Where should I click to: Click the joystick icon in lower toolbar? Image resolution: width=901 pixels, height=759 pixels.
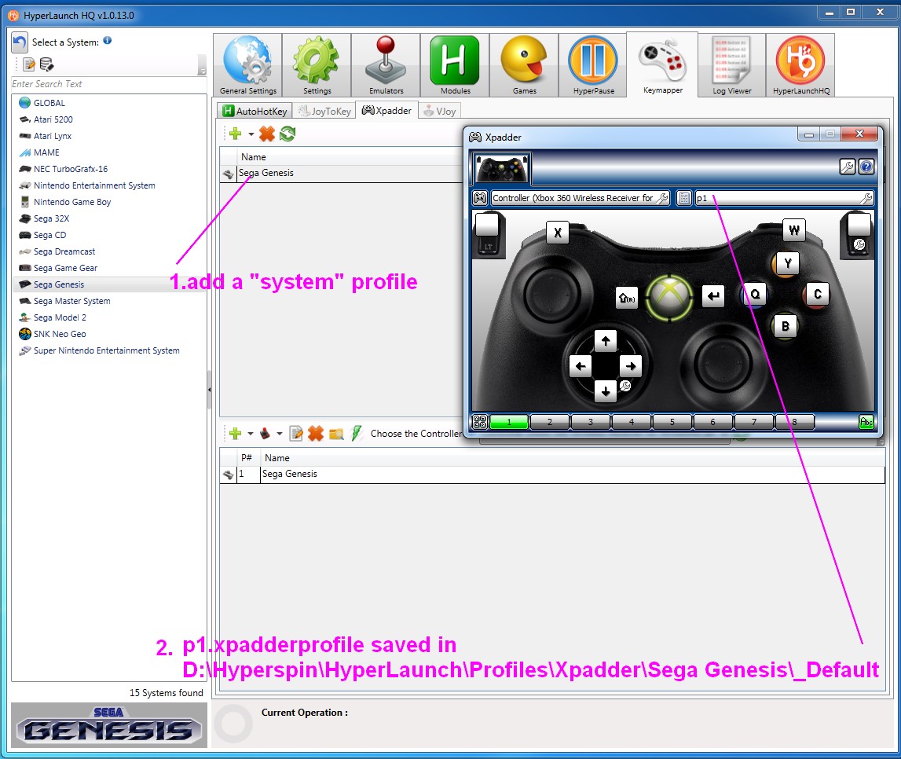(265, 433)
